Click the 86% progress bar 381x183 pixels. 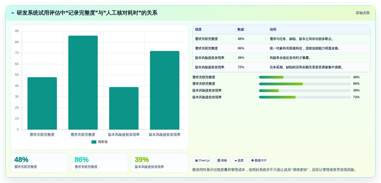click(305, 84)
